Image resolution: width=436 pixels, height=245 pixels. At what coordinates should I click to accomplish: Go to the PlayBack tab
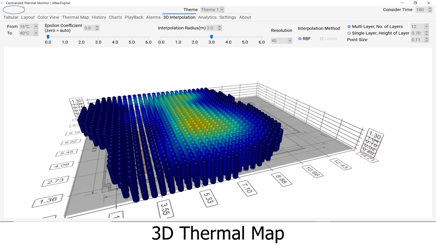pyautogui.click(x=134, y=17)
